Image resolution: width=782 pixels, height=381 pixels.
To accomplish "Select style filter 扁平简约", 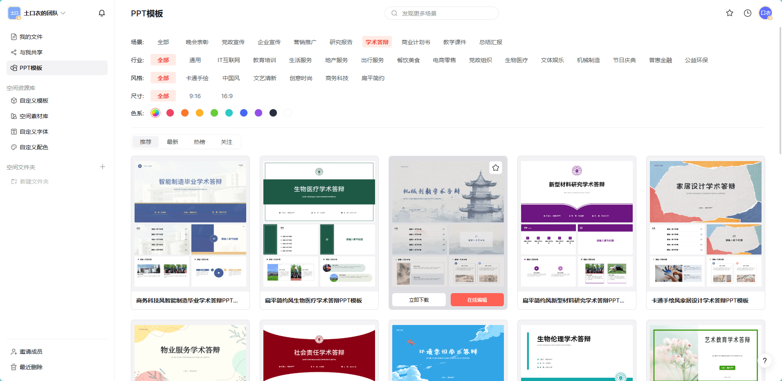I will coord(373,78).
